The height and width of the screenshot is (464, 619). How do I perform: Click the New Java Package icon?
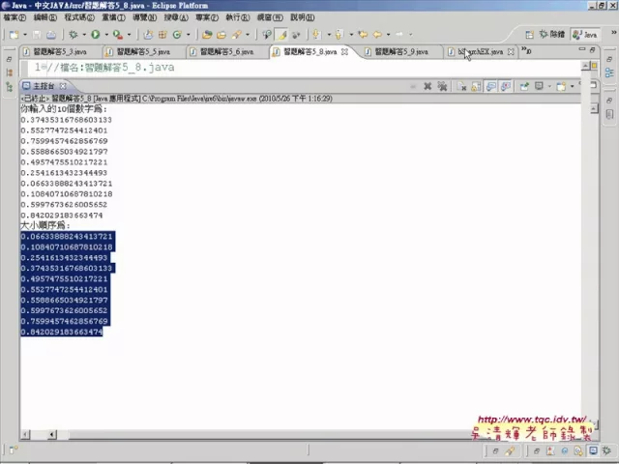(162, 35)
